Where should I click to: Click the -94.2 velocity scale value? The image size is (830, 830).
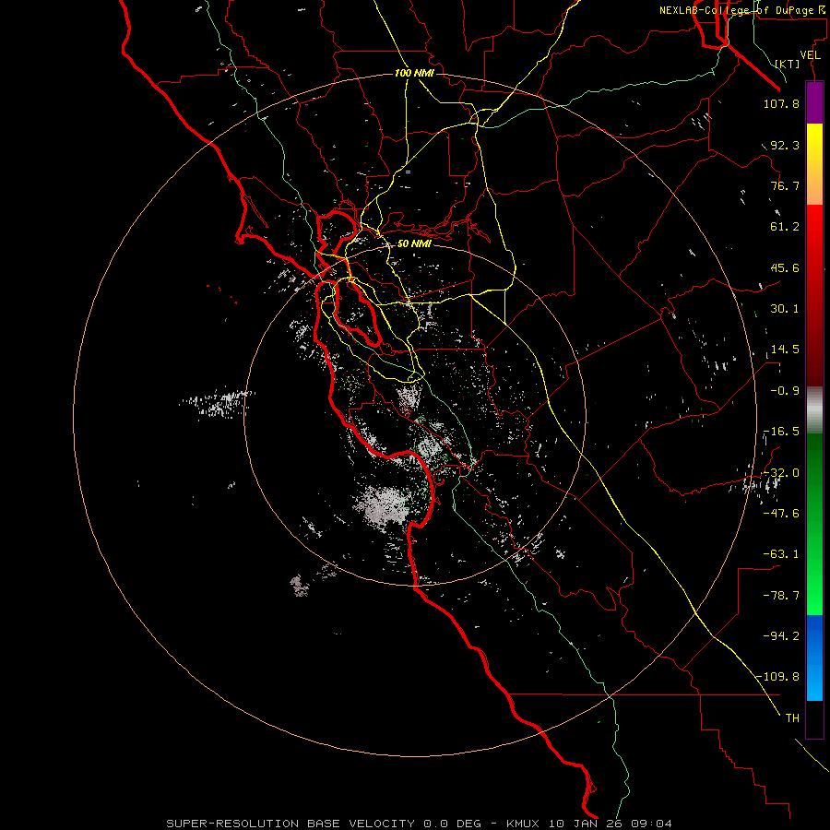click(781, 636)
